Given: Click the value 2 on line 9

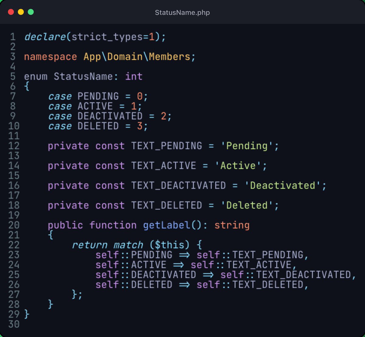Looking at the screenshot, I should (164, 116).
